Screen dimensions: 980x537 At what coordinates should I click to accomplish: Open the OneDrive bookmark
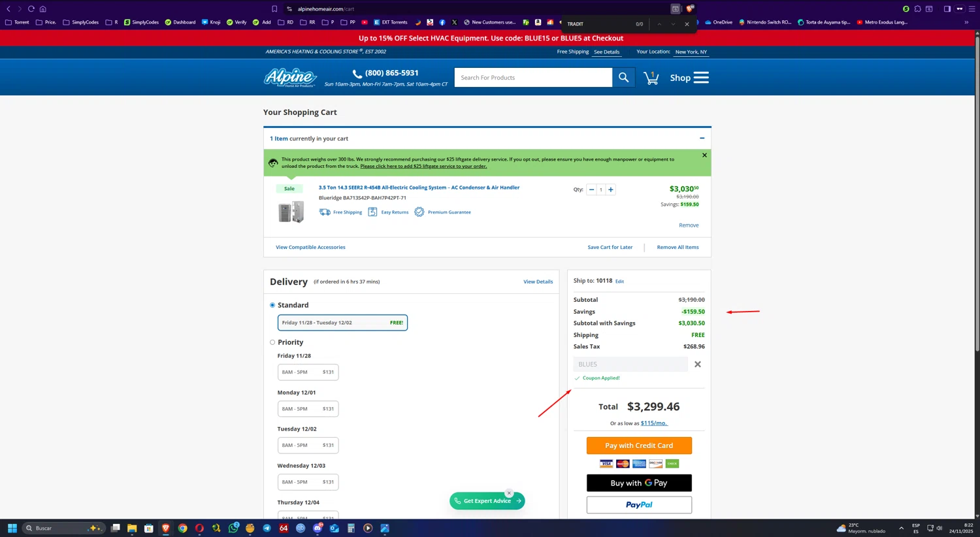[x=718, y=22]
